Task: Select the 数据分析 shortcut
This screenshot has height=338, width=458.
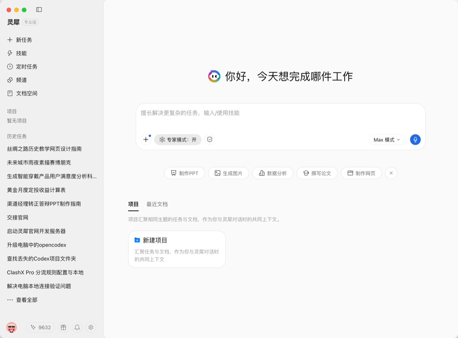Action: (x=273, y=173)
